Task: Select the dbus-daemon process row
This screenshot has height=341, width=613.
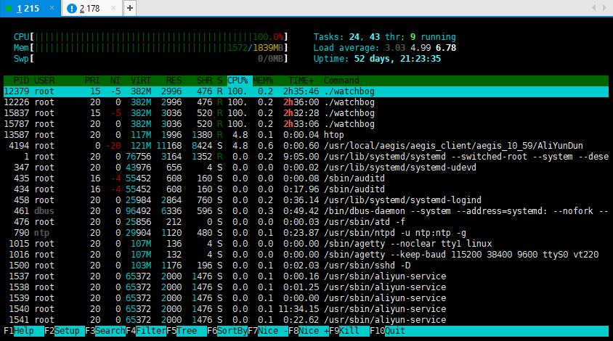Action: (306, 211)
